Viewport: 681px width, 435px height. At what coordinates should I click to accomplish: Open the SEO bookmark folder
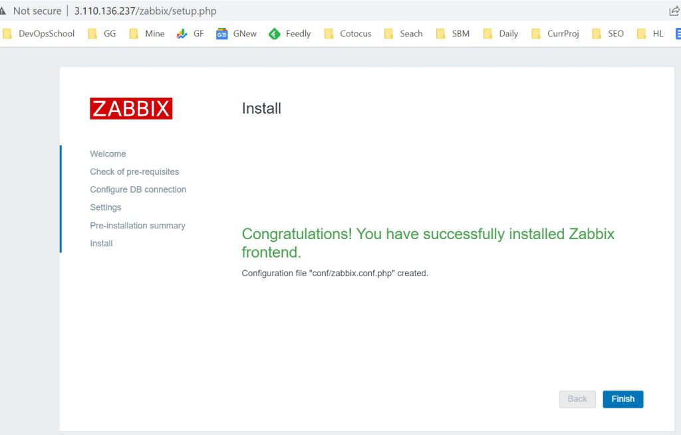pos(608,34)
